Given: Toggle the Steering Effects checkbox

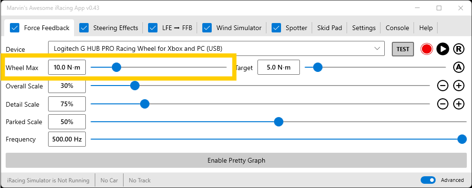Looking at the screenshot, I should (x=84, y=28).
